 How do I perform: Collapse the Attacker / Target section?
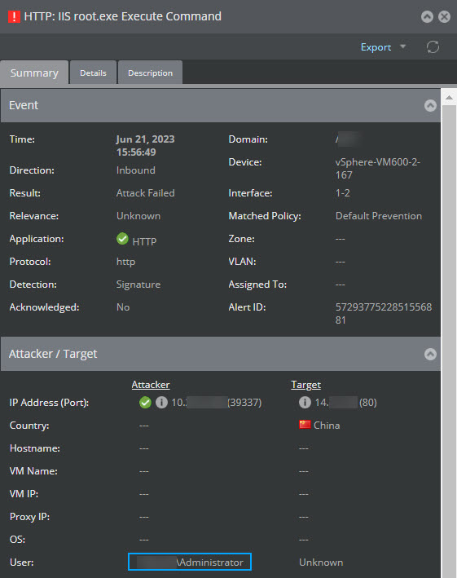(430, 354)
